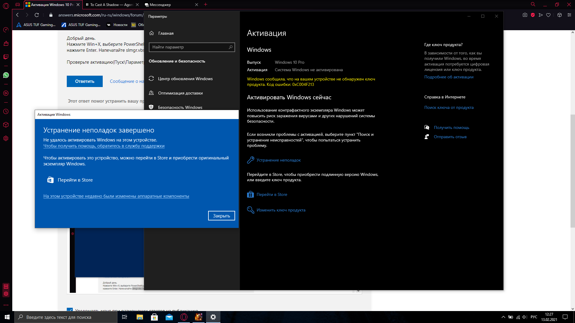Open the Action Center notifications
575x323 pixels.
tap(565, 317)
